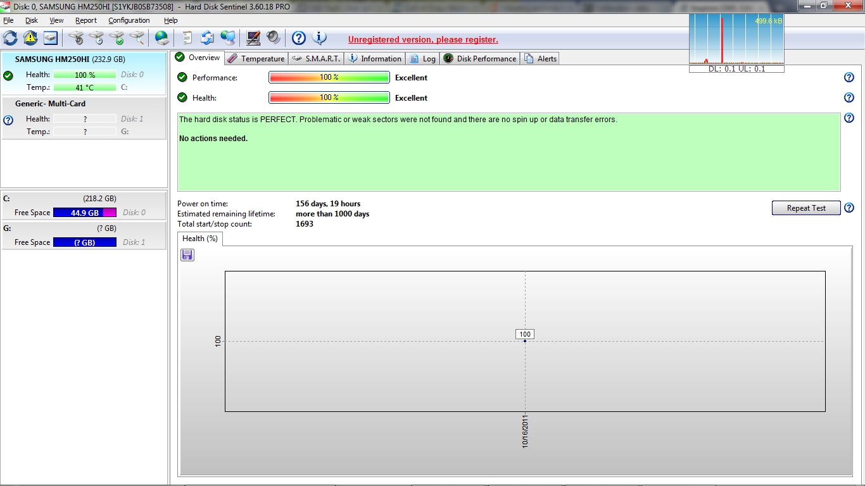Open the File menu
865x486 pixels.
click(x=8, y=20)
